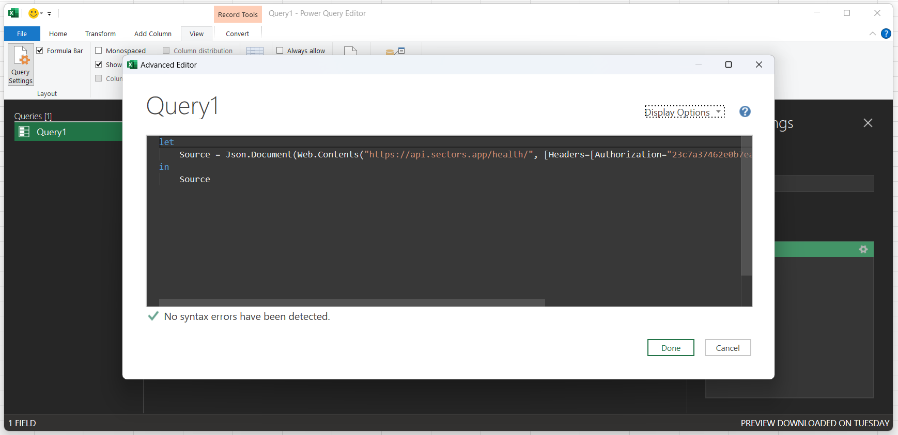The height and width of the screenshot is (435, 898).
Task: Open Power Query ribbon help icon
Action: 886,34
